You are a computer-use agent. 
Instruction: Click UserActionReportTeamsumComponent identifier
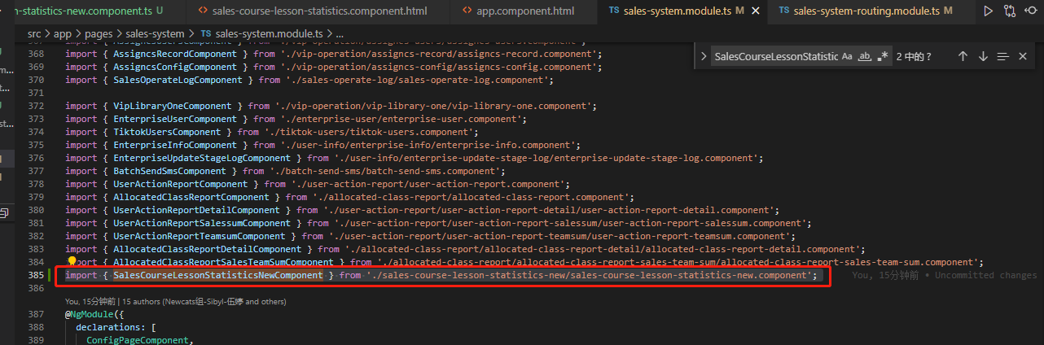coord(199,236)
